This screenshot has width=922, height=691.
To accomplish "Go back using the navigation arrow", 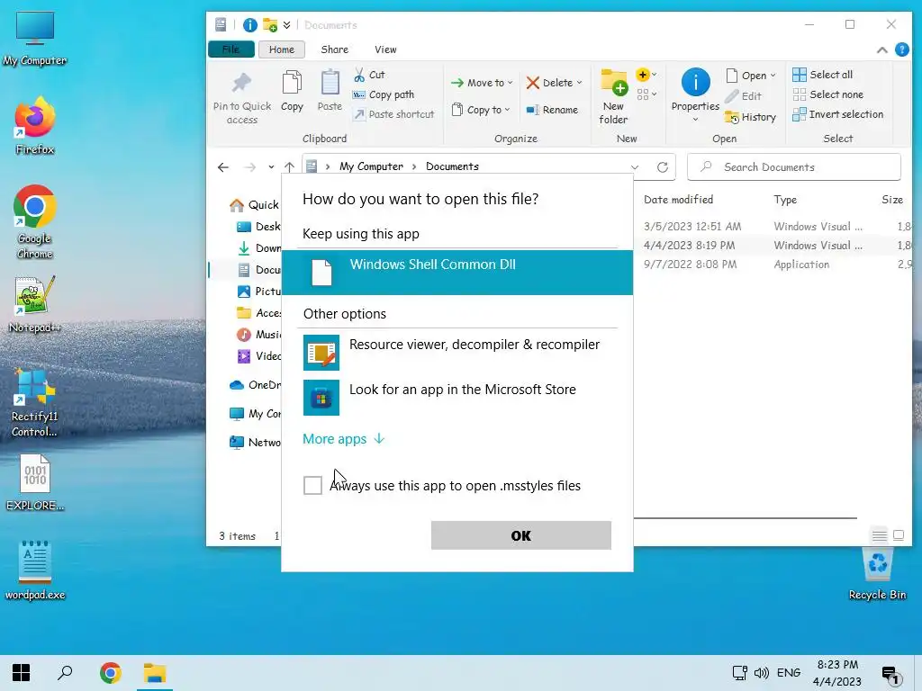I will (x=223, y=166).
